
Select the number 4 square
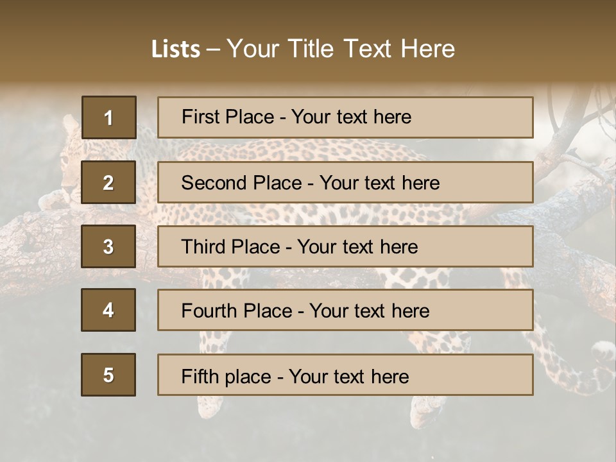(x=108, y=310)
